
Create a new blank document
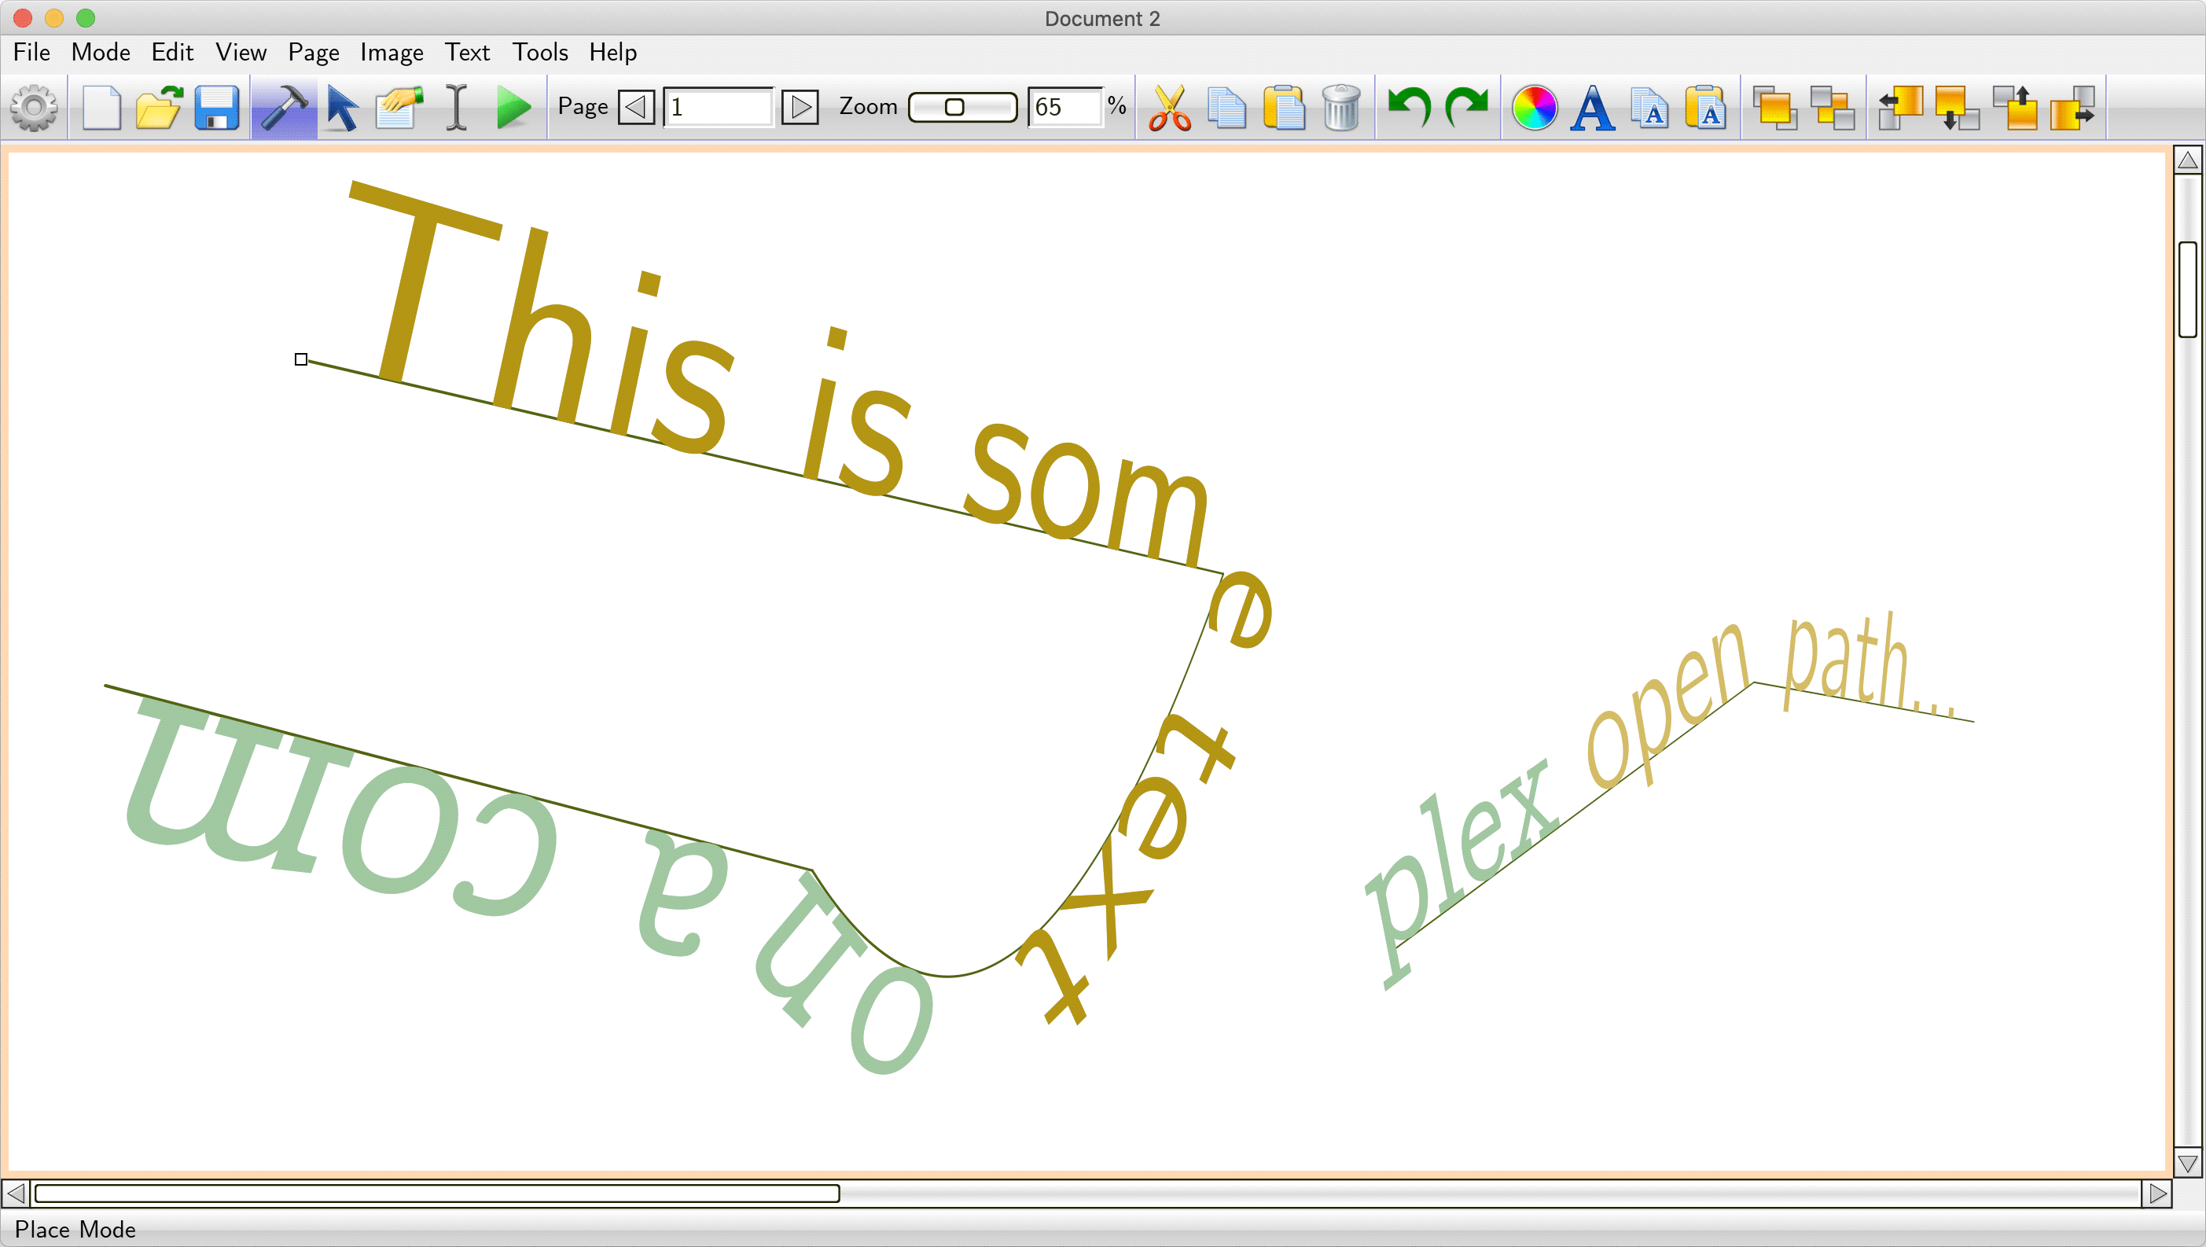[x=102, y=108]
